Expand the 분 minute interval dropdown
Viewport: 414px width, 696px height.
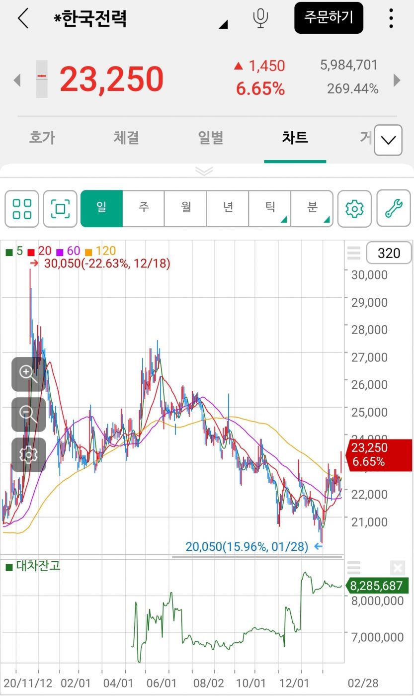pyautogui.click(x=312, y=208)
